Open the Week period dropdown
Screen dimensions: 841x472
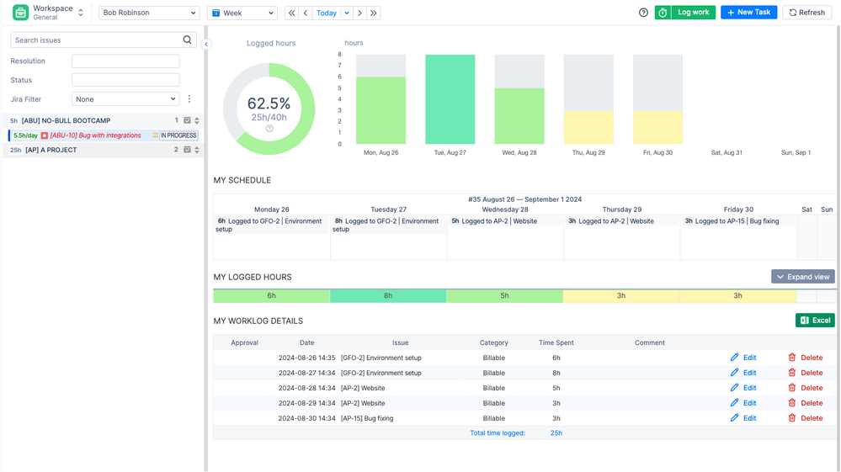pos(242,13)
